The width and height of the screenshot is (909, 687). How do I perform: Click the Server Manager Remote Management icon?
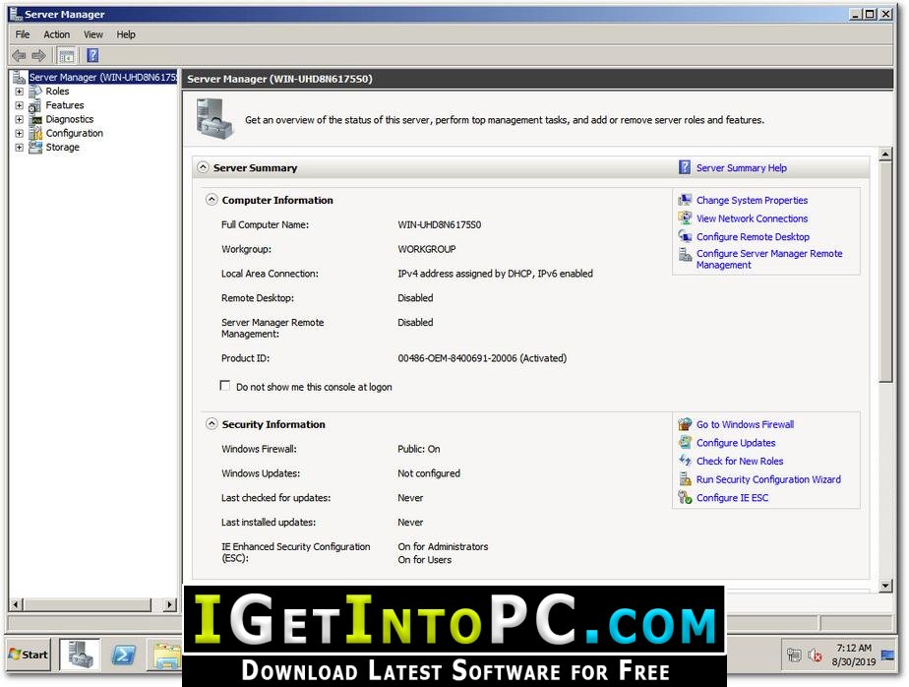pyautogui.click(x=686, y=255)
